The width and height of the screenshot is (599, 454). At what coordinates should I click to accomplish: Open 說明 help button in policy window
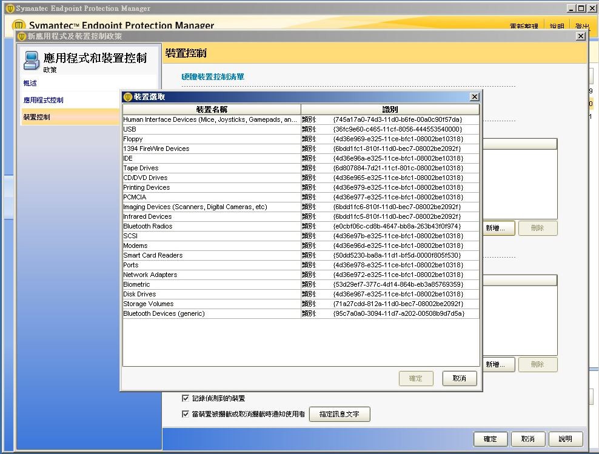pos(566,439)
